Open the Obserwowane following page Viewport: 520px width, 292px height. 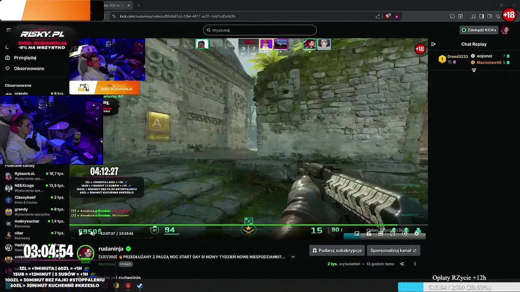pos(24,69)
